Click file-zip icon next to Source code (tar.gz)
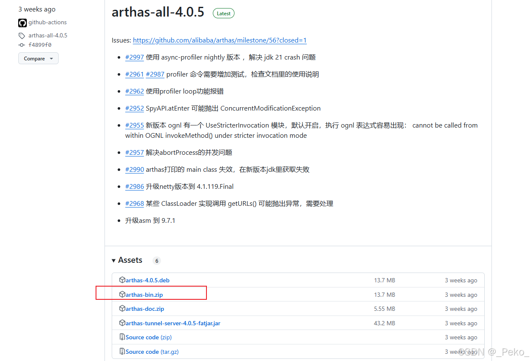The image size is (531, 361). 122,351
